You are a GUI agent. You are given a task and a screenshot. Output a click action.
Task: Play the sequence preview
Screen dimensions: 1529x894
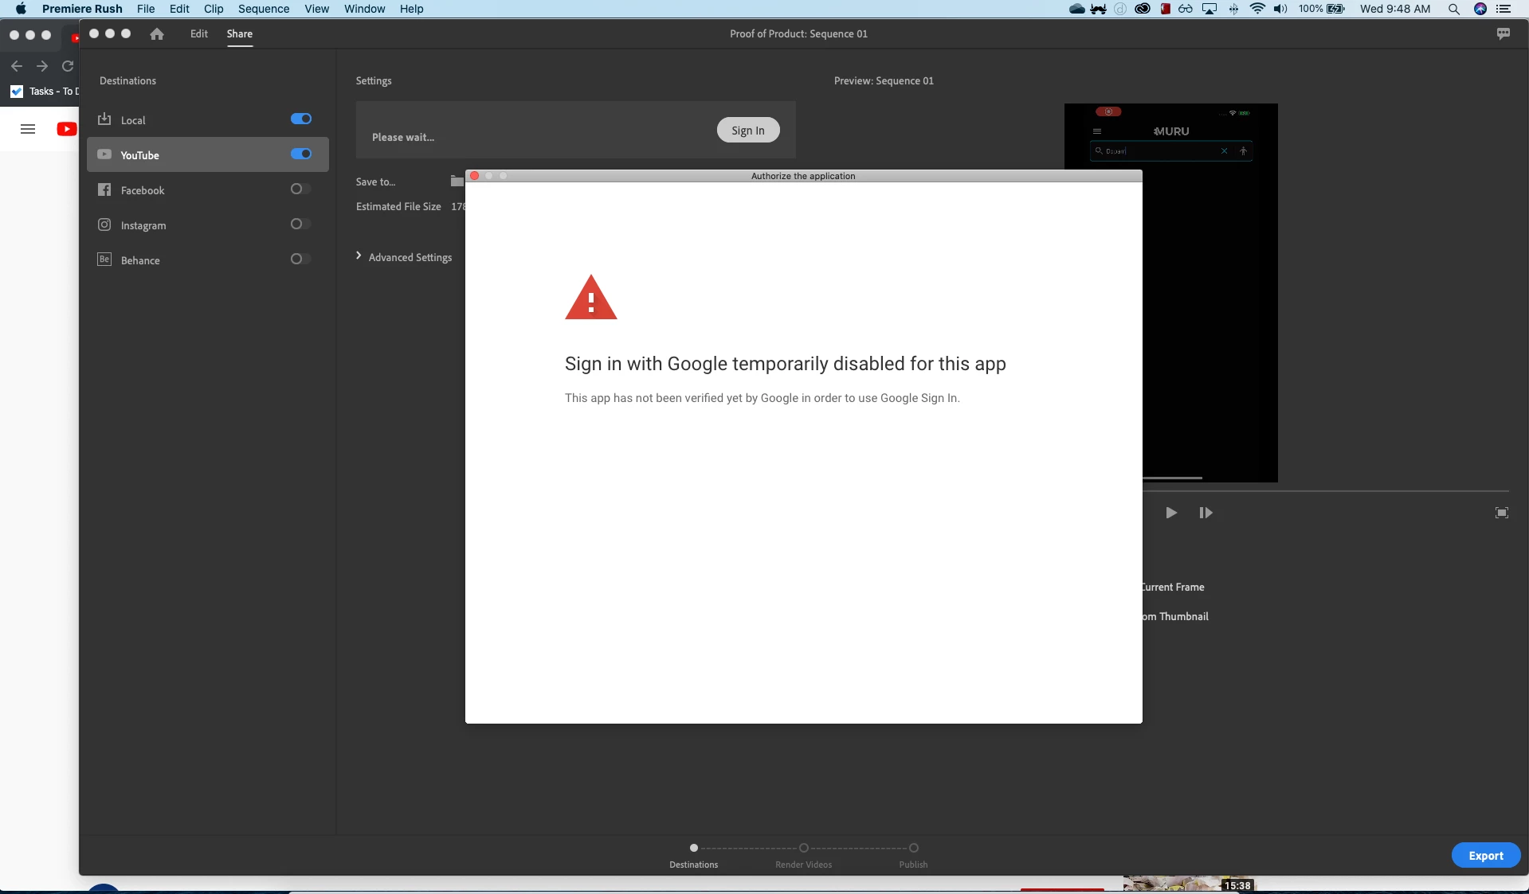coord(1170,513)
